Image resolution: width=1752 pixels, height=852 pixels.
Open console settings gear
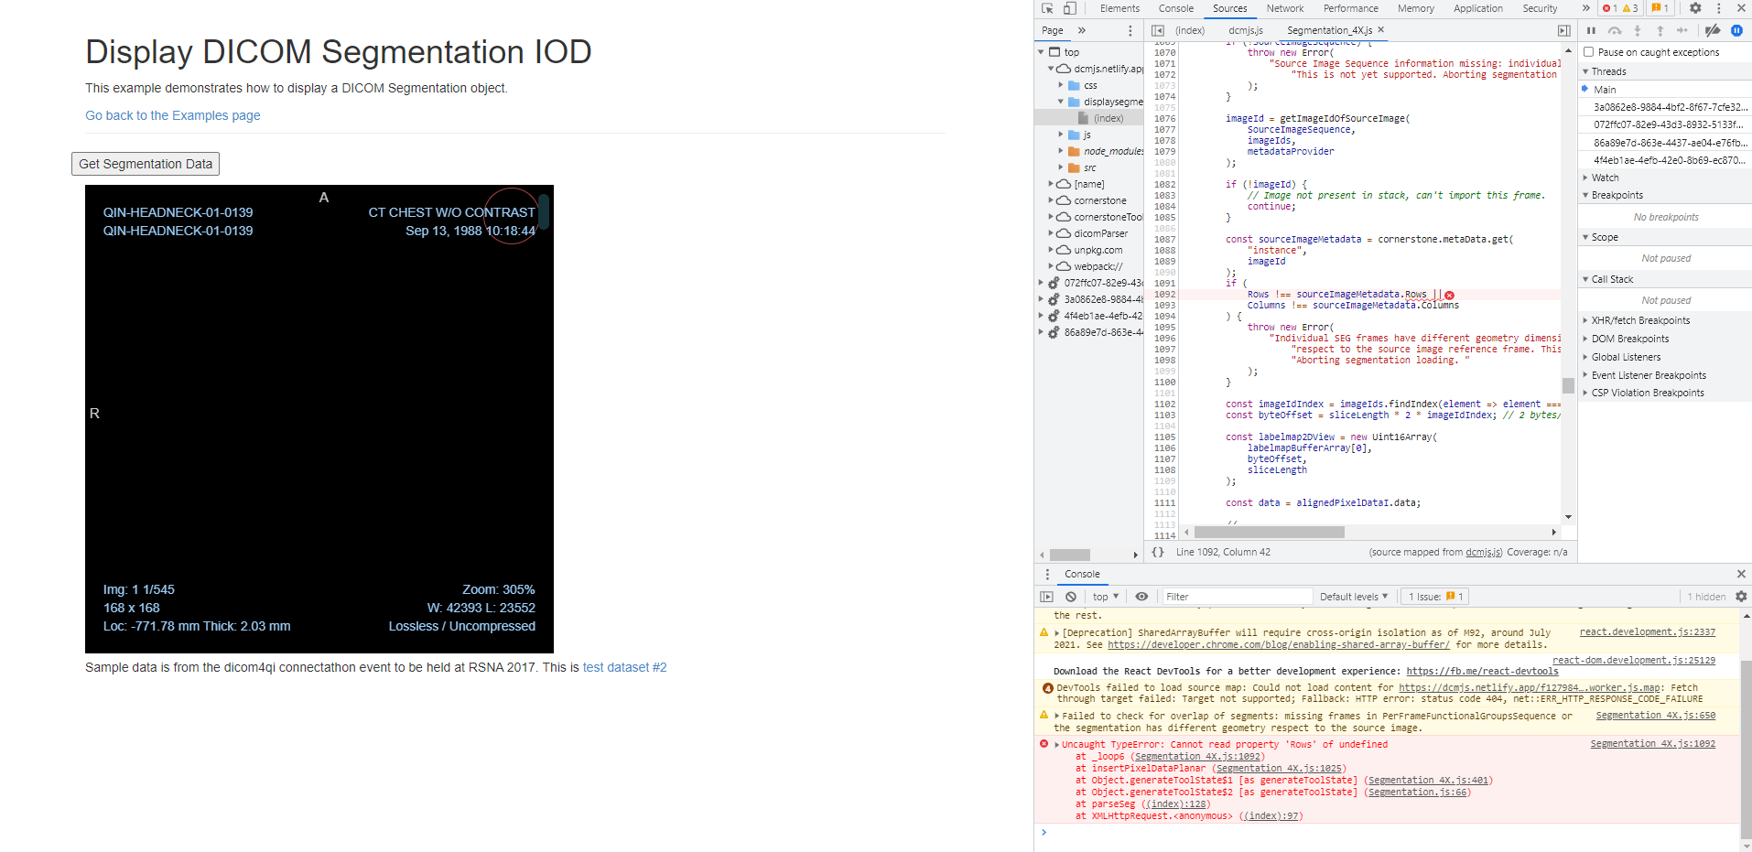click(1741, 597)
